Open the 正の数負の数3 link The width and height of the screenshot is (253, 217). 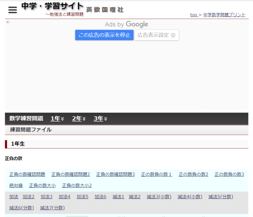coord(229,174)
